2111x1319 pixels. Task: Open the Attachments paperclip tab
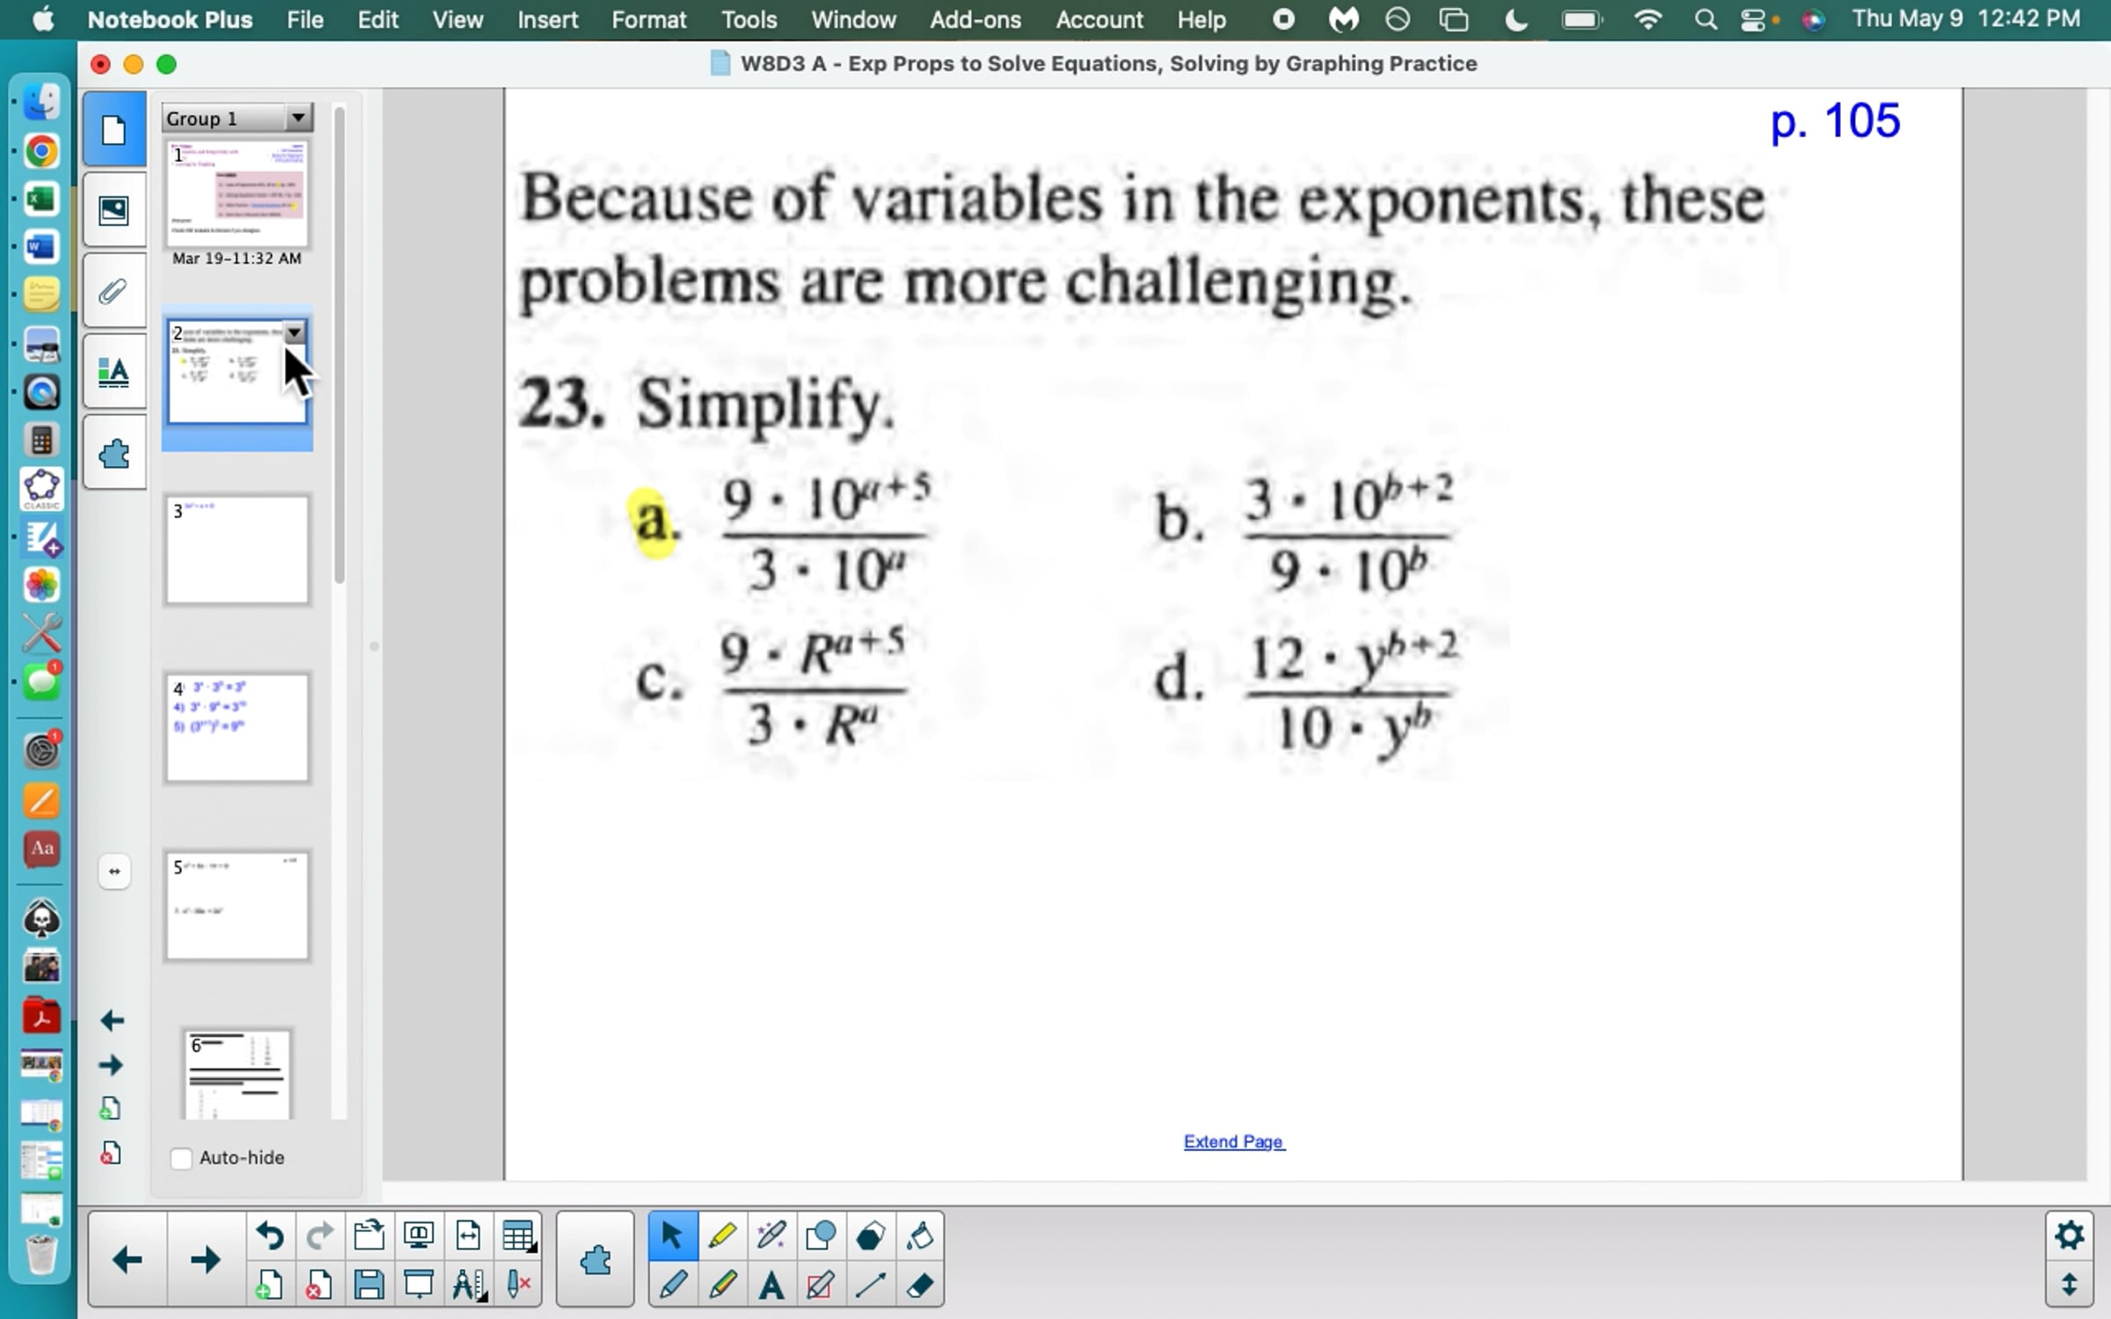[x=114, y=291]
